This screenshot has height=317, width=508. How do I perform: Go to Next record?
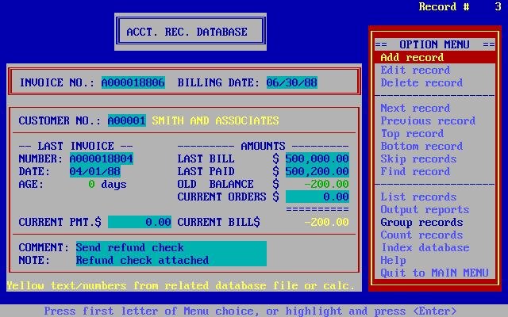point(415,109)
